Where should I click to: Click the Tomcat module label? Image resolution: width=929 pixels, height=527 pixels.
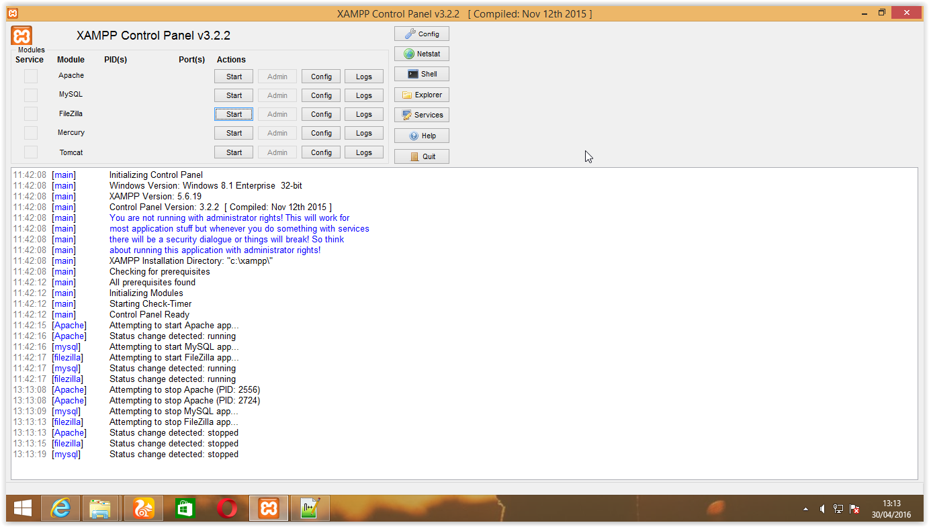(x=71, y=152)
